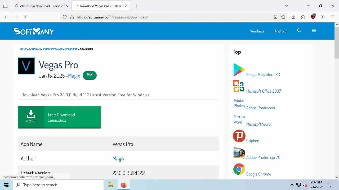Click the Adobe Photoshop thumbnail image
339x190 pixels.
[x=239, y=103]
